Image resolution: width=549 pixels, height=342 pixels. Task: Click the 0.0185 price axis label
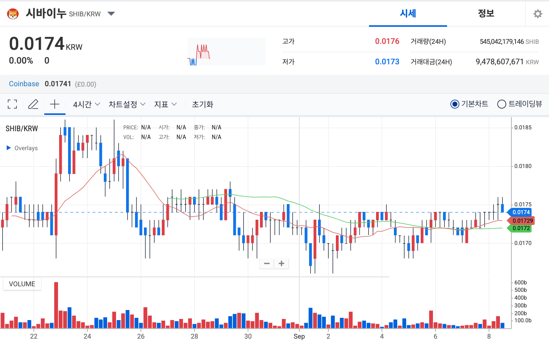523,128
